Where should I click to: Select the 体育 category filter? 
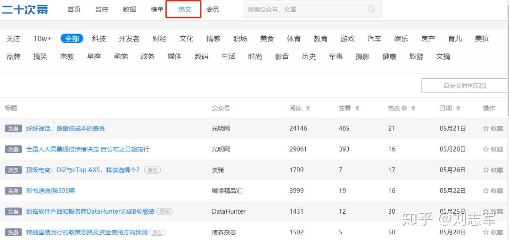tap(294, 39)
